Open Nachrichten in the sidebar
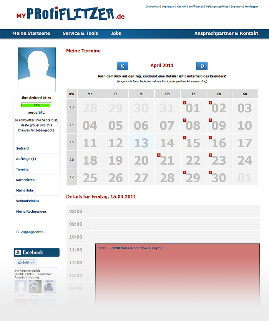Viewport: 269px width, 321px height. click(x=25, y=180)
